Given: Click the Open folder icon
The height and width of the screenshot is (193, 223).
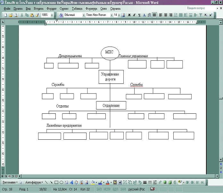Looking at the screenshot, I should coord(11,15).
